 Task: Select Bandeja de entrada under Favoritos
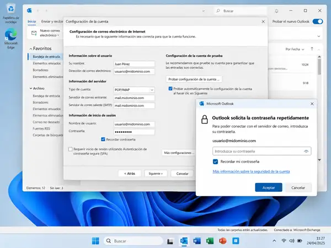click(46, 57)
